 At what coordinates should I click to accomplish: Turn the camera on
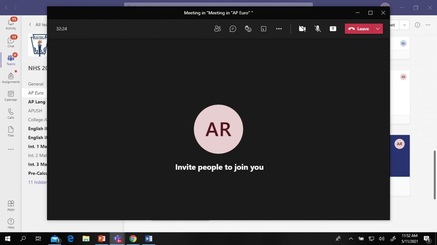click(302, 29)
